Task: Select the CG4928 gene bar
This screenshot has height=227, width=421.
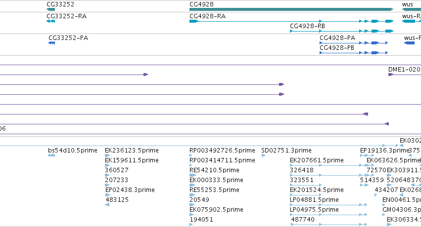Action: pos(291,9)
